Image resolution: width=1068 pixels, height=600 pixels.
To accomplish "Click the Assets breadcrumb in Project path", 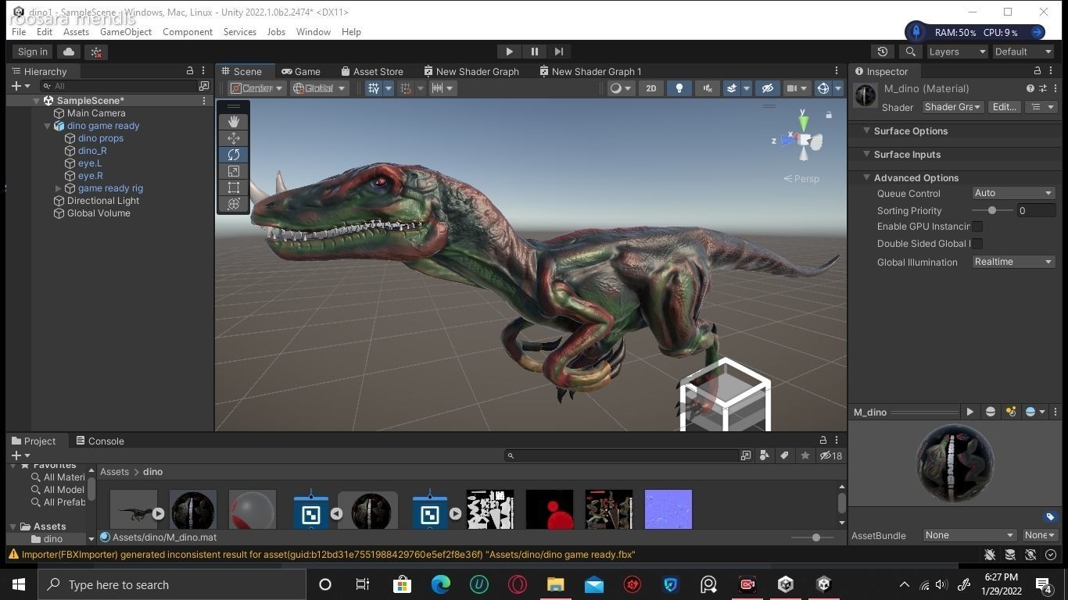I will click(x=114, y=472).
